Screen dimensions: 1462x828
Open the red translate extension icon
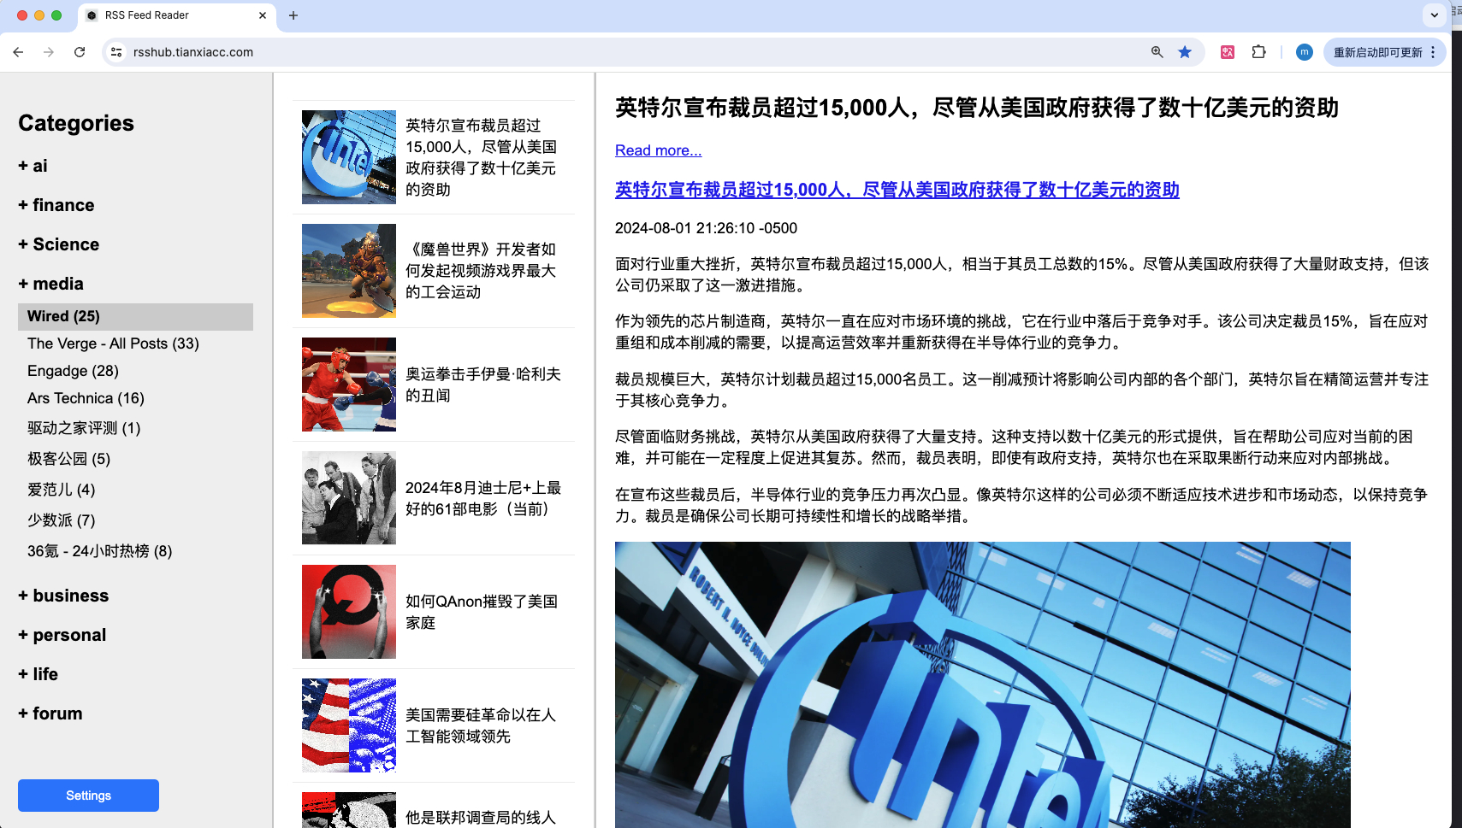[1228, 52]
